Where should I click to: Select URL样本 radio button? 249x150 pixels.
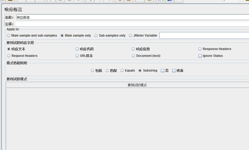point(77,56)
